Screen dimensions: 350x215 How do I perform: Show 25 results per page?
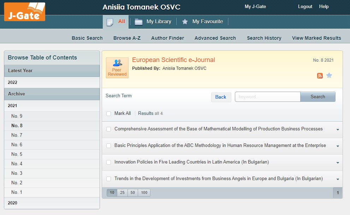122,192
